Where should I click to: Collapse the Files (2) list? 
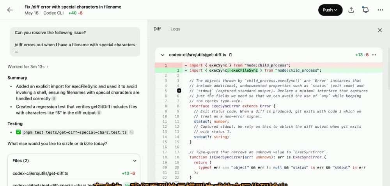[135, 160]
